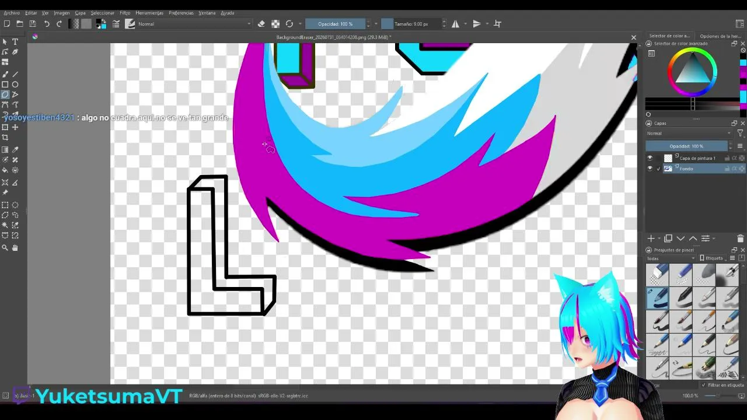
Task: Open the Herramientas menu
Action: click(149, 13)
